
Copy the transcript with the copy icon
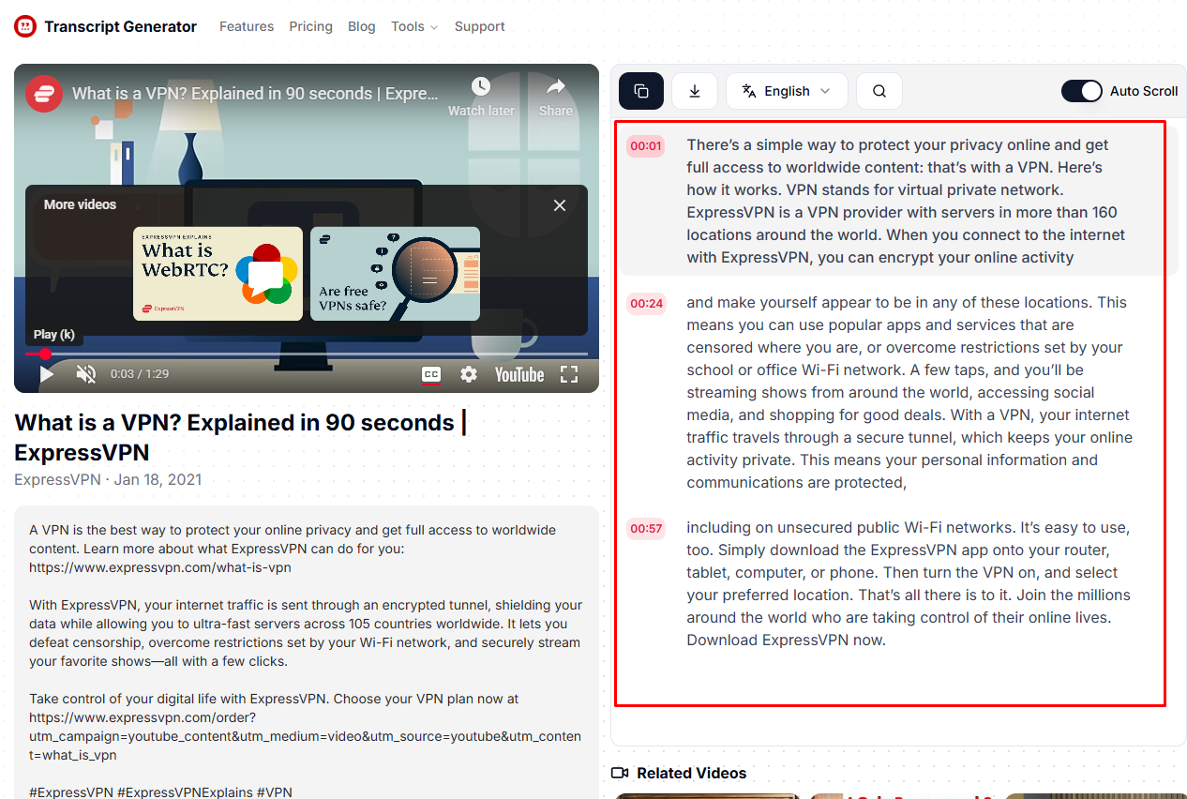641,91
